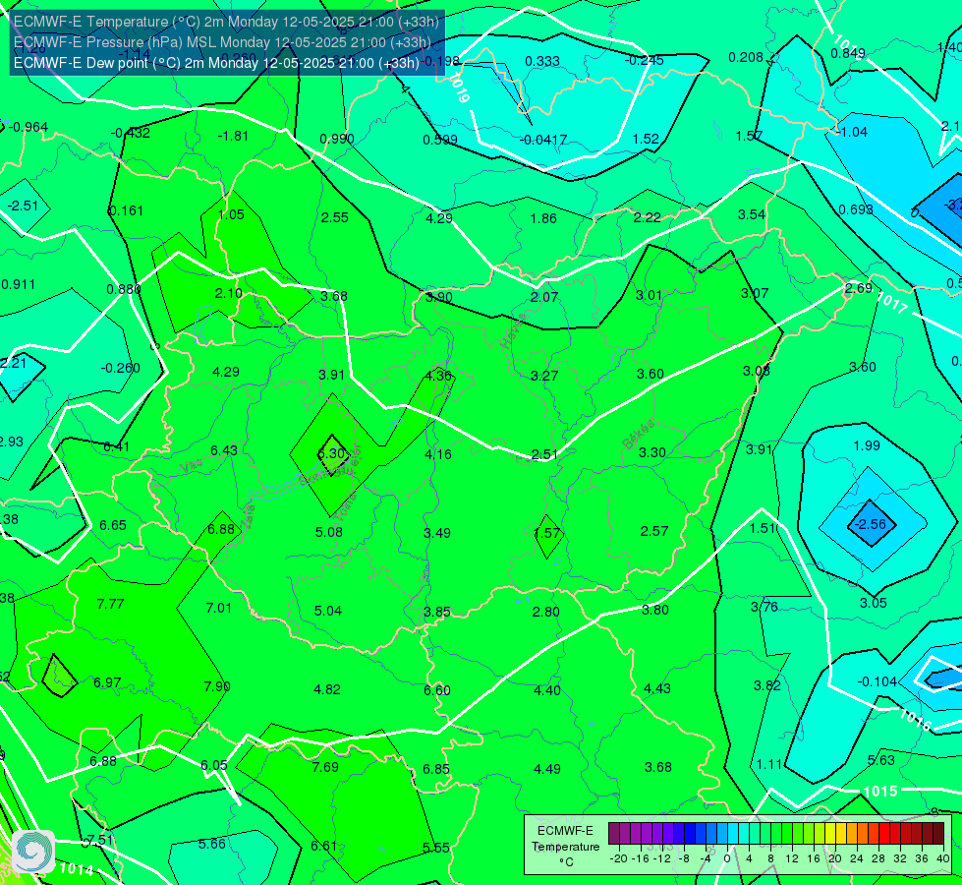Click the 5.66 dew point value
962x885 pixels.
click(212, 844)
